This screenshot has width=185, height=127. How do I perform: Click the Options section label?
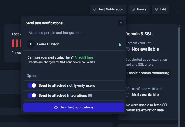33,76
